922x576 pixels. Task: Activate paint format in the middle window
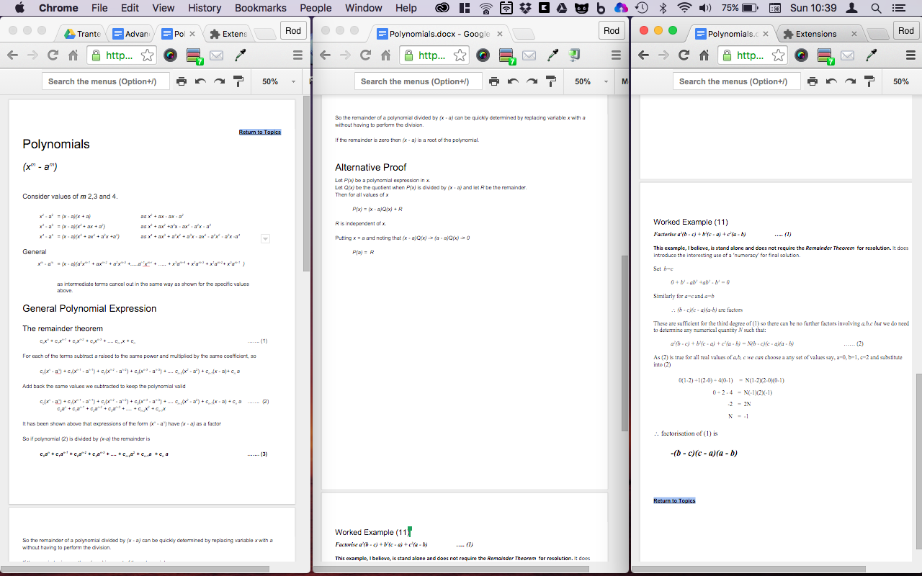tap(551, 81)
